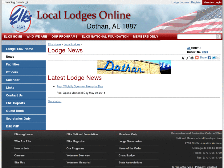Open footer Site Map link
224x168 pixels.
[20, 162]
